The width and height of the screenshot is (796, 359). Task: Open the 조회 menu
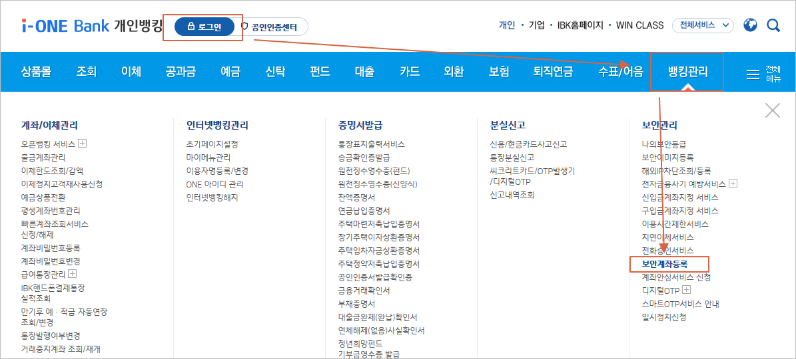tap(87, 72)
